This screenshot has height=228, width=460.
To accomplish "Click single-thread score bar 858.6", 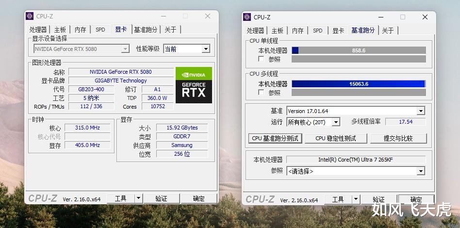I will point(359,50).
